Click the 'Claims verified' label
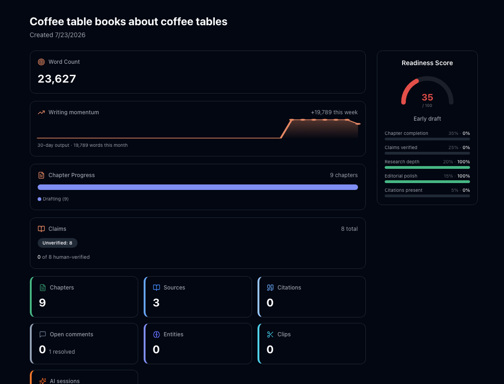The width and height of the screenshot is (504, 384). pos(401,147)
